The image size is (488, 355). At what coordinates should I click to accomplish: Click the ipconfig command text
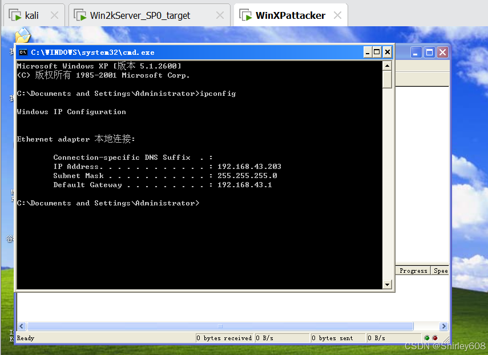(218, 94)
